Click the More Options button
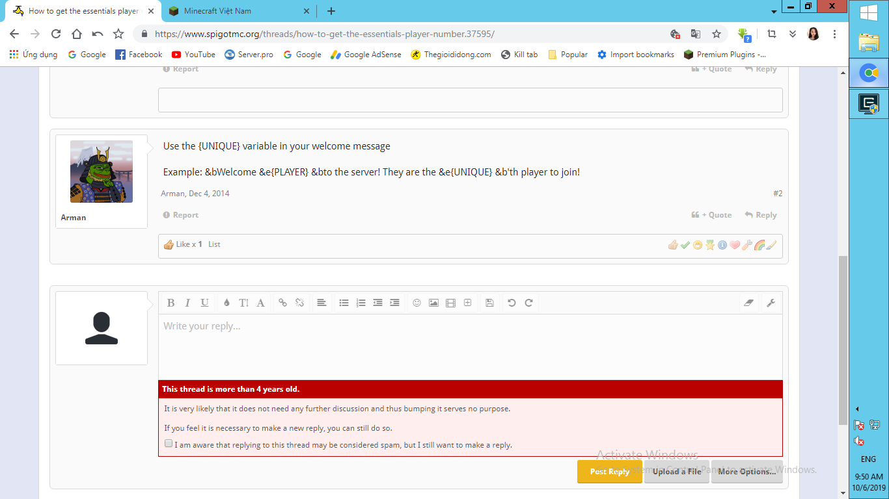Screen dimensions: 889x499 [x=747, y=472]
